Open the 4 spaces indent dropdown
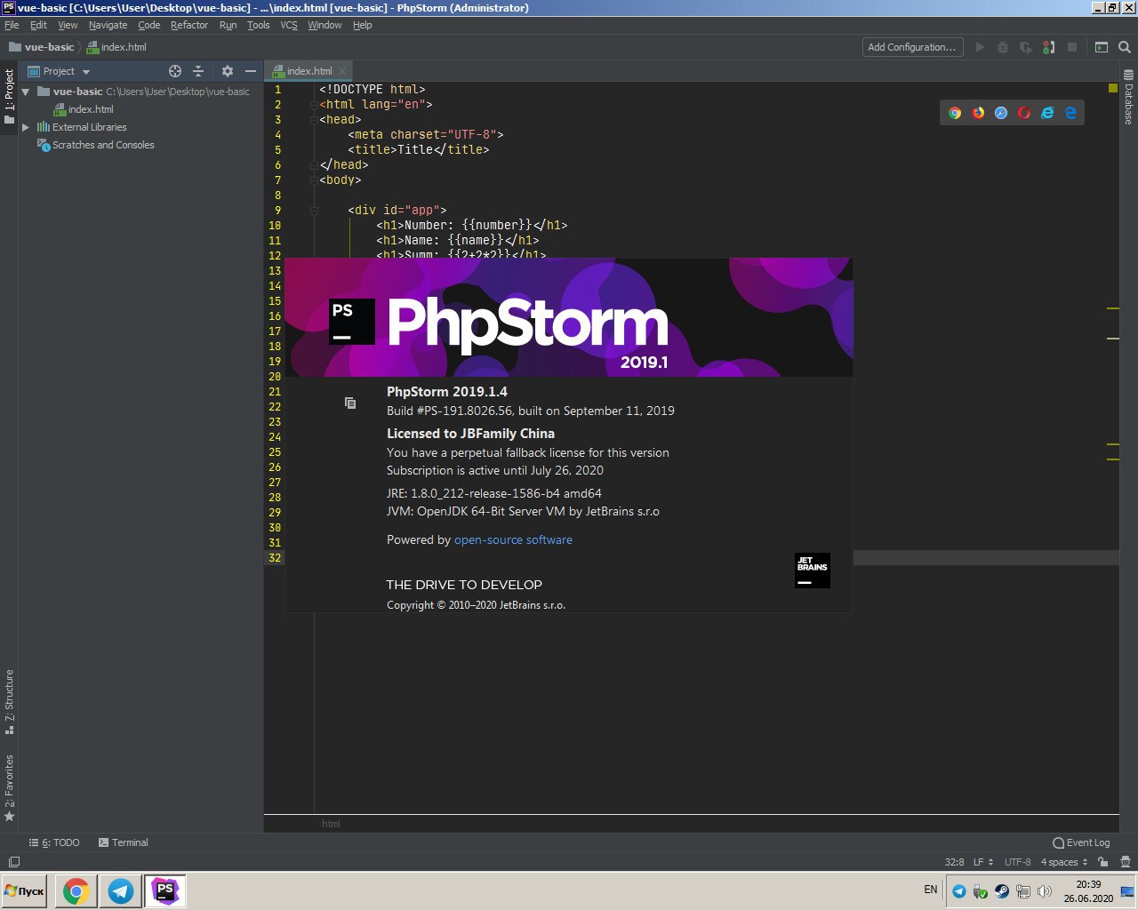Image resolution: width=1138 pixels, height=910 pixels. click(1064, 862)
